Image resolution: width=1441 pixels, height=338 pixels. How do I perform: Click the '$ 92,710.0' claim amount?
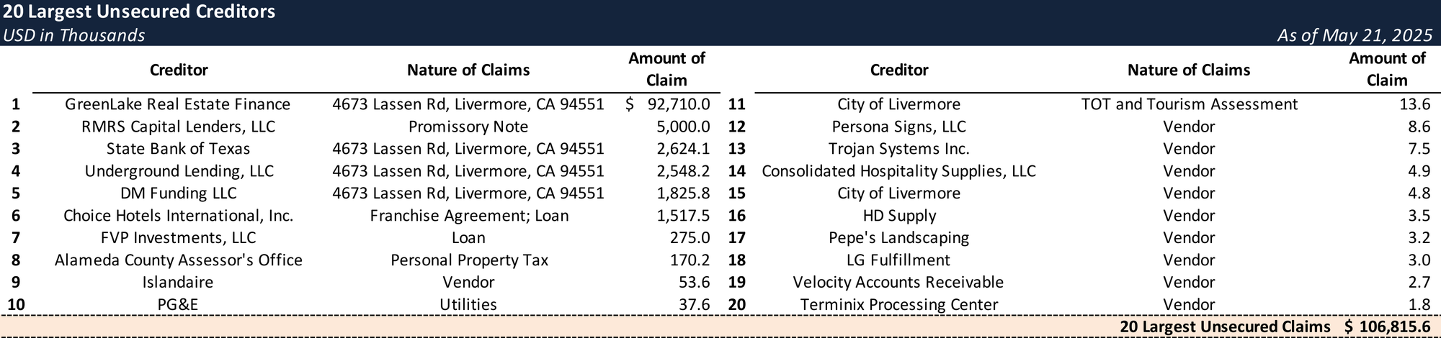[x=668, y=104]
